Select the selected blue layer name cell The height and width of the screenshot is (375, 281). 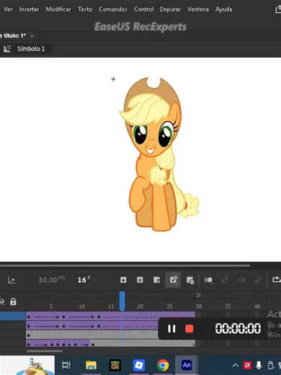[x=13, y=316]
